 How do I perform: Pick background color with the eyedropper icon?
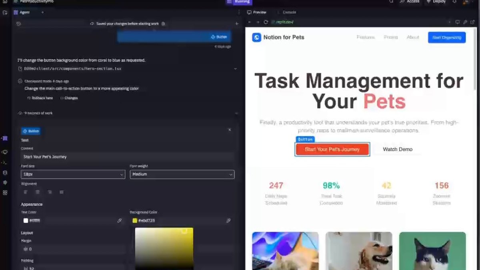(228, 220)
